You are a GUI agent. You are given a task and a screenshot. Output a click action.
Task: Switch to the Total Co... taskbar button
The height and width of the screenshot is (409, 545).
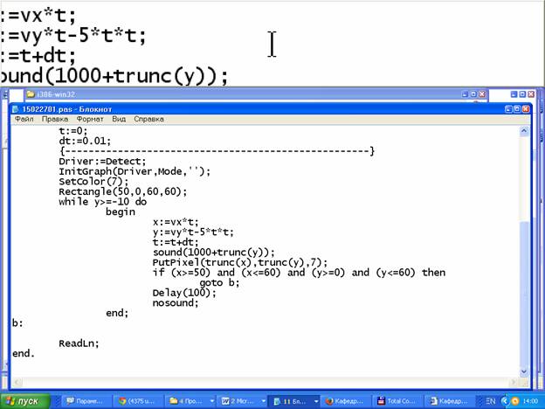397,401
